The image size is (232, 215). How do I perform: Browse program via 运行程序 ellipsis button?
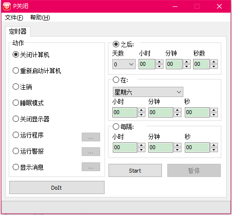91,137
